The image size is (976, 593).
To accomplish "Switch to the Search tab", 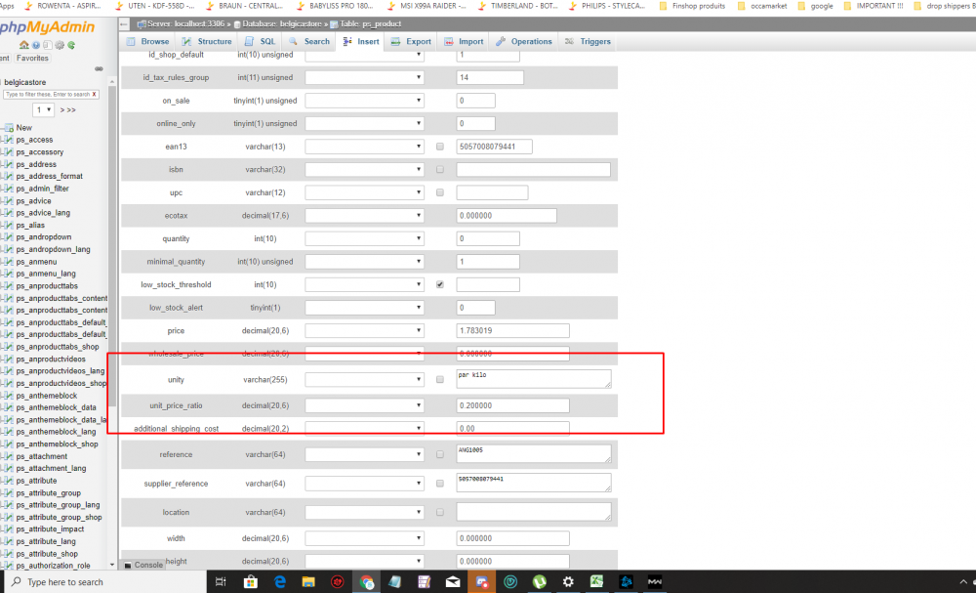I will 309,42.
